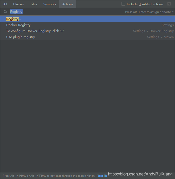
Task: Select Use plugin registry result
Action: coord(88,37)
